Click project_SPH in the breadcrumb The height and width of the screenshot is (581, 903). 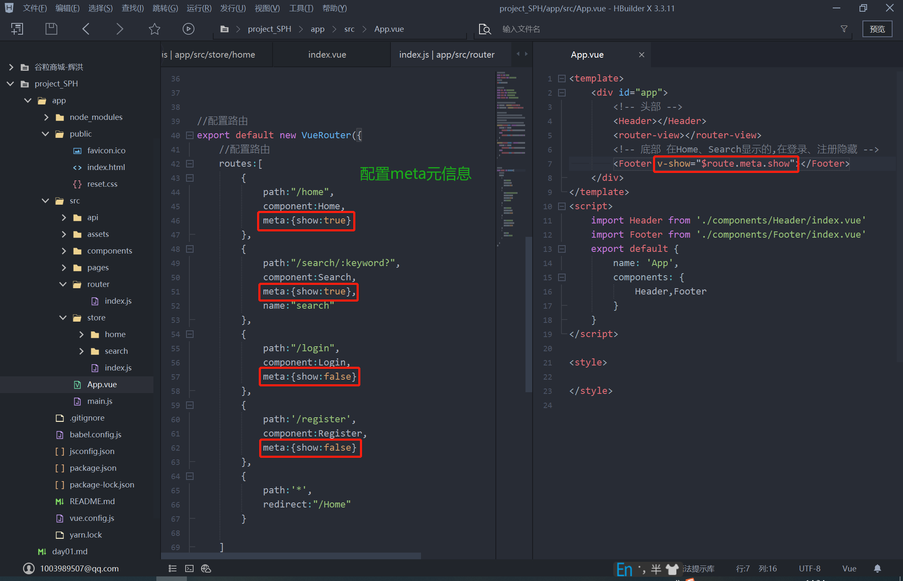pyautogui.click(x=269, y=29)
